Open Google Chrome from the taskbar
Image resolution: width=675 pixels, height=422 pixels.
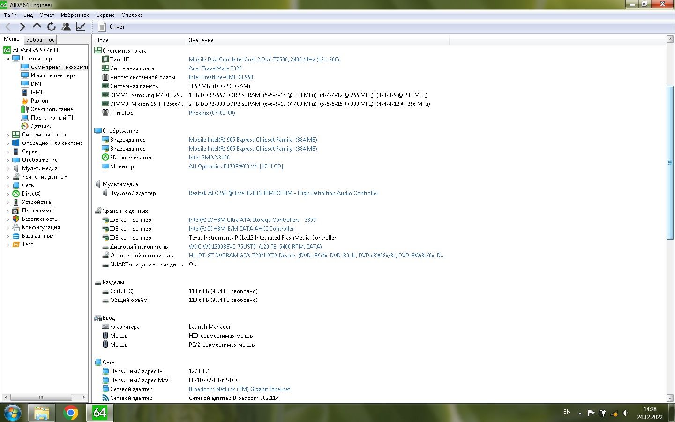point(71,413)
